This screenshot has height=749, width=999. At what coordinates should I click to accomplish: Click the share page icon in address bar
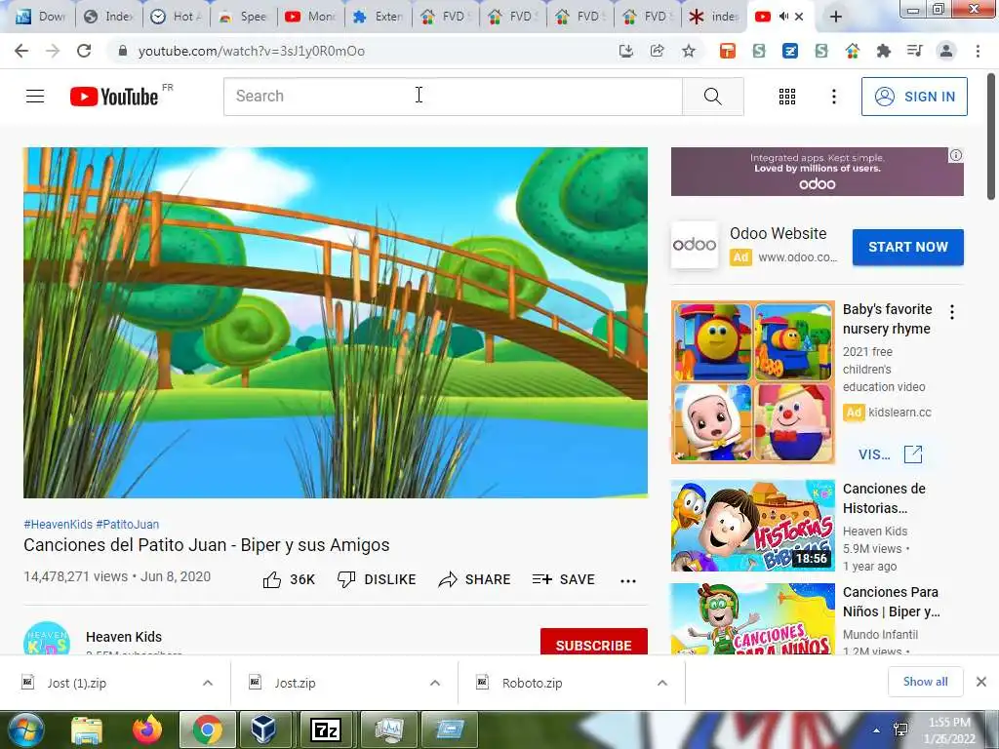click(657, 51)
